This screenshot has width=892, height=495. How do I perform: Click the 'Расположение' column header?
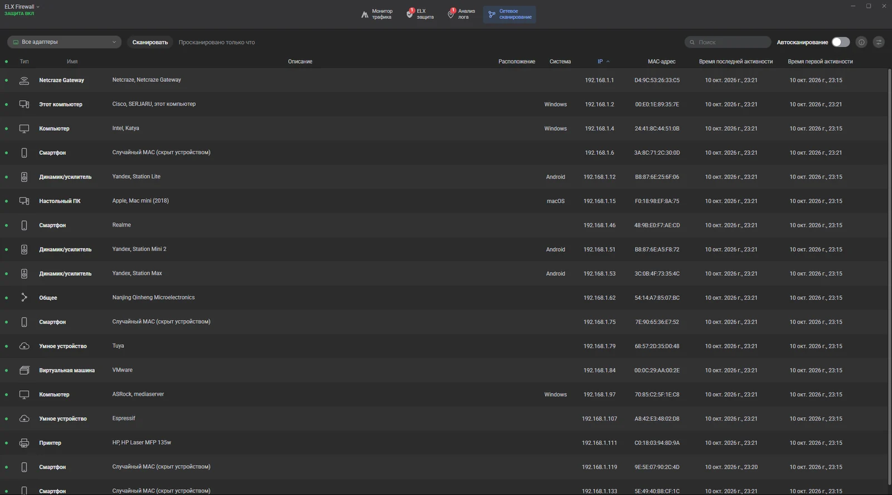coord(517,62)
